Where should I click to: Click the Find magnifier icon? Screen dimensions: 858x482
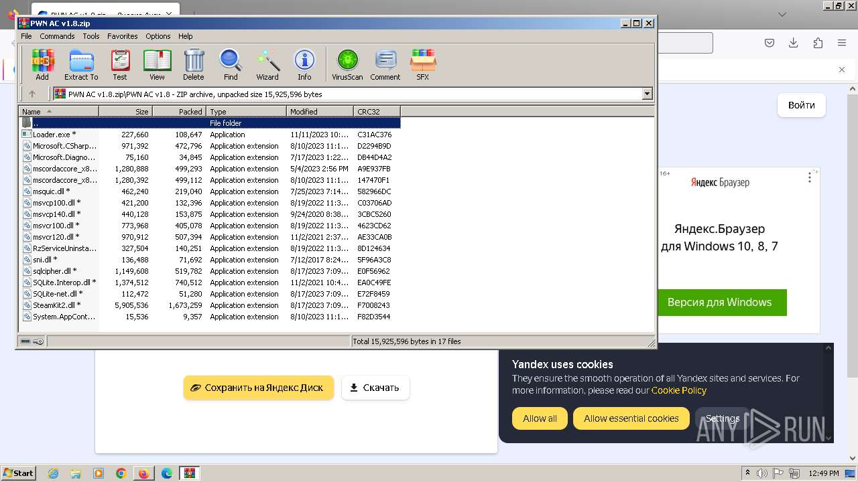click(231, 64)
